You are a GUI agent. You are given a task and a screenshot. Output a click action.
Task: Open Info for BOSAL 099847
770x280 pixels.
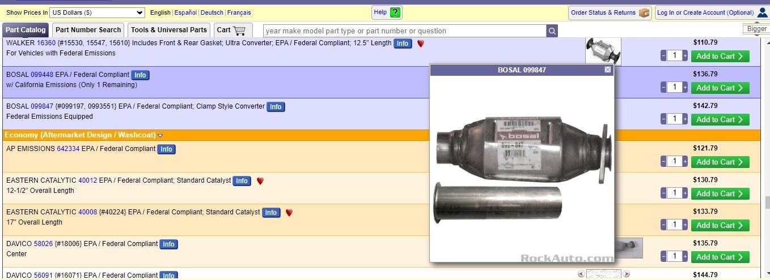(x=276, y=107)
